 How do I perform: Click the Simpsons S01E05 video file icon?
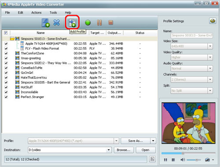pyautogui.click(x=17, y=82)
